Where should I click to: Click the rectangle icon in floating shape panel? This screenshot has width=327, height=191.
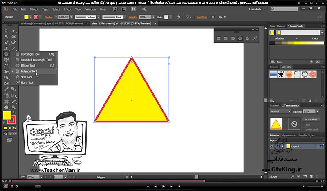[218, 38]
